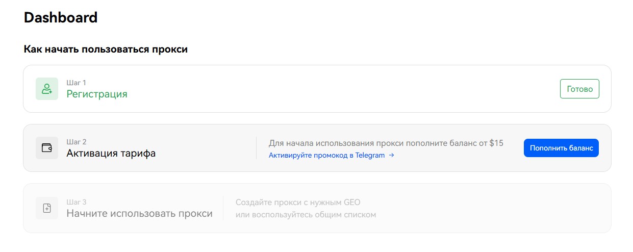Click the "Dashboard" page heading
633x252 pixels.
click(61, 17)
